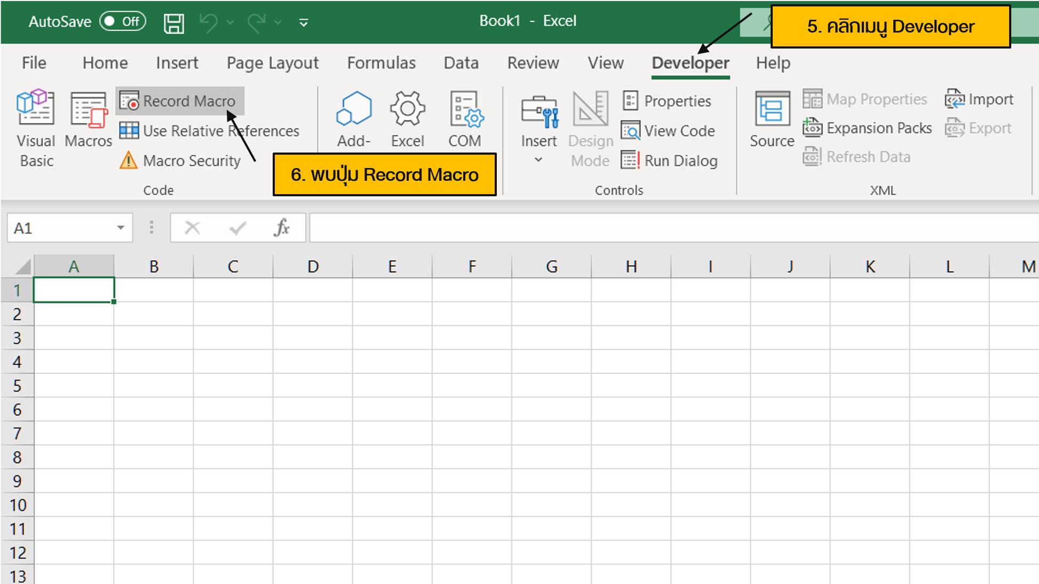Select column A header

click(x=74, y=266)
